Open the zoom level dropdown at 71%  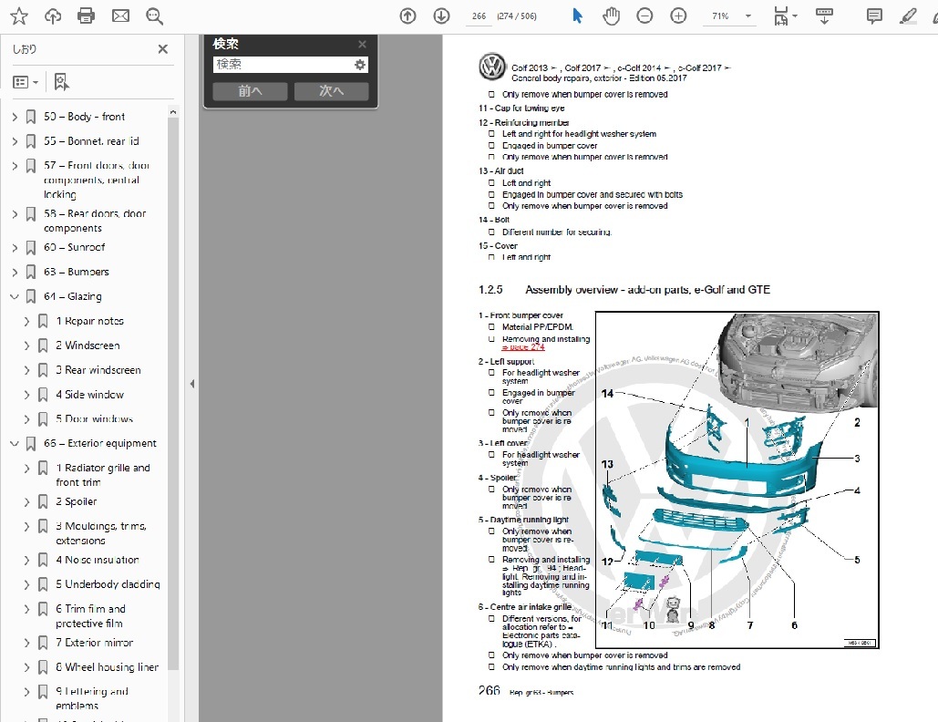pyautogui.click(x=747, y=16)
